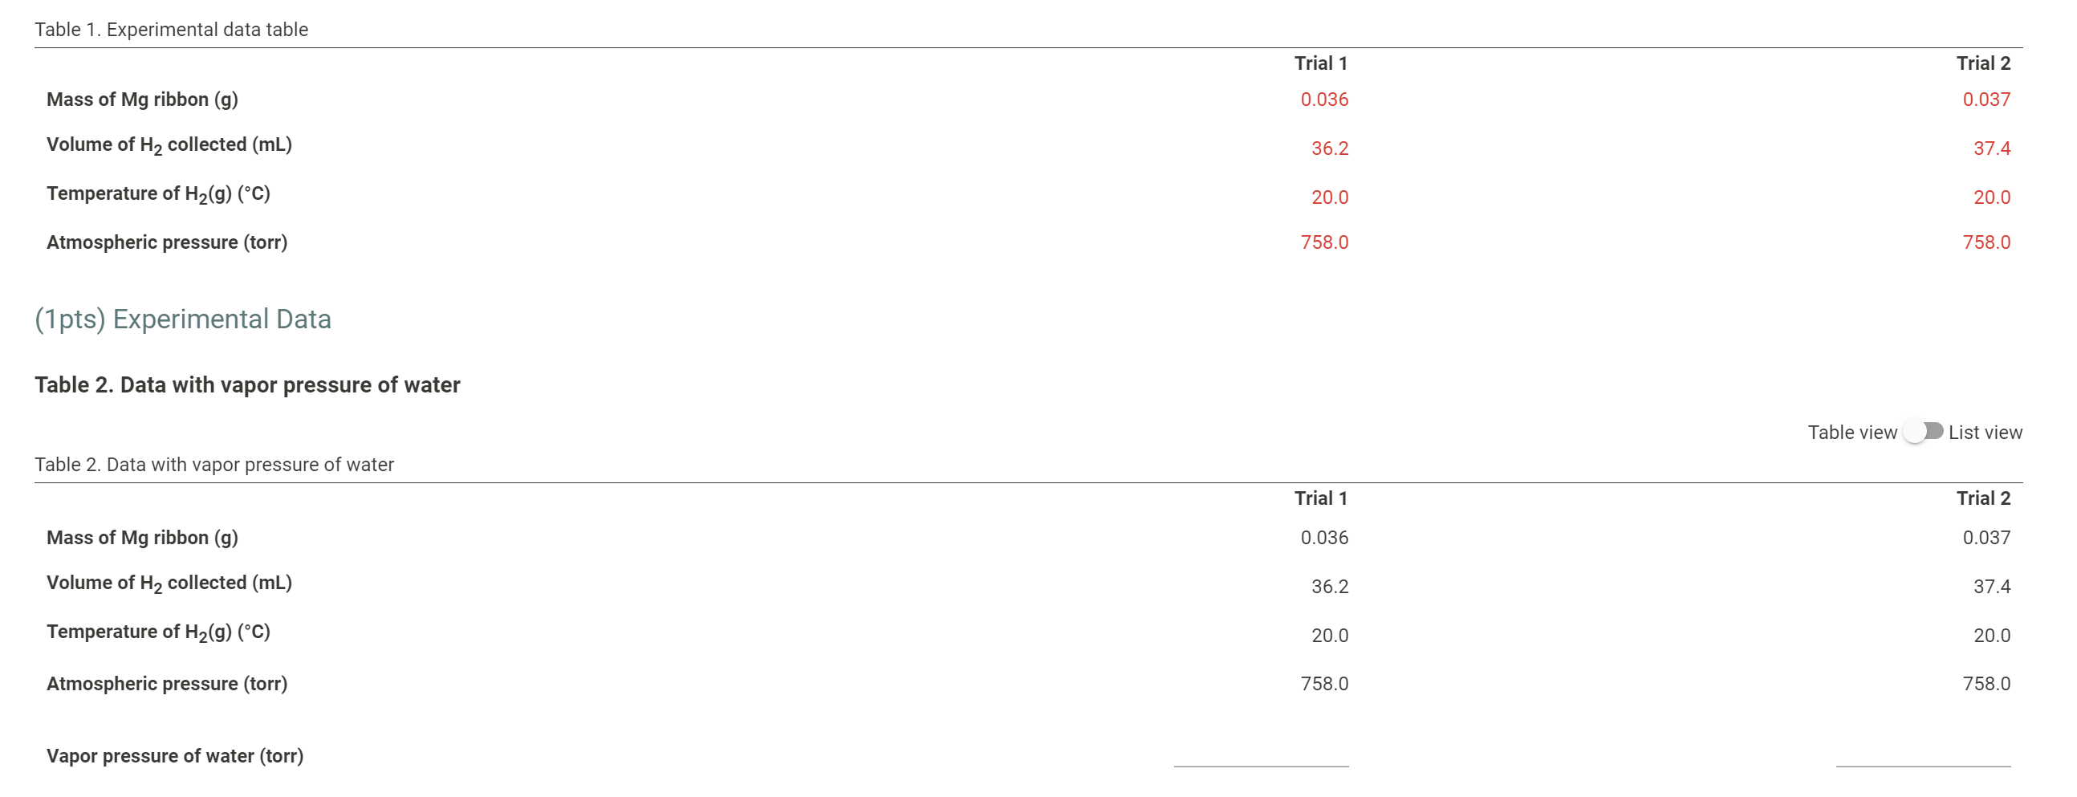Select the 20.0 temperature value in Table 1
Viewport: 2077px width, 797px height.
coord(1332,196)
